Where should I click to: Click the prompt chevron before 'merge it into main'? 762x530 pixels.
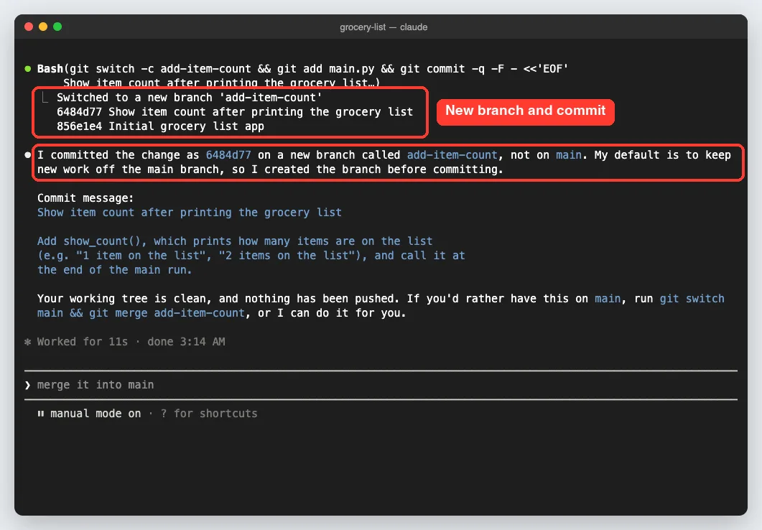(x=28, y=385)
